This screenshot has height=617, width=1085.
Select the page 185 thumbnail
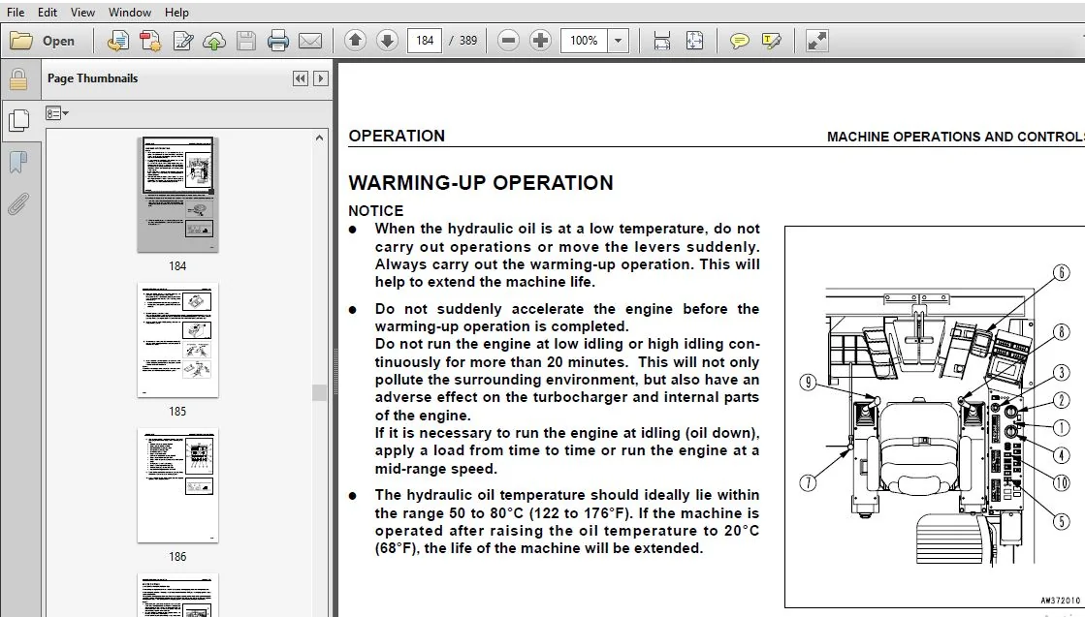click(x=177, y=340)
